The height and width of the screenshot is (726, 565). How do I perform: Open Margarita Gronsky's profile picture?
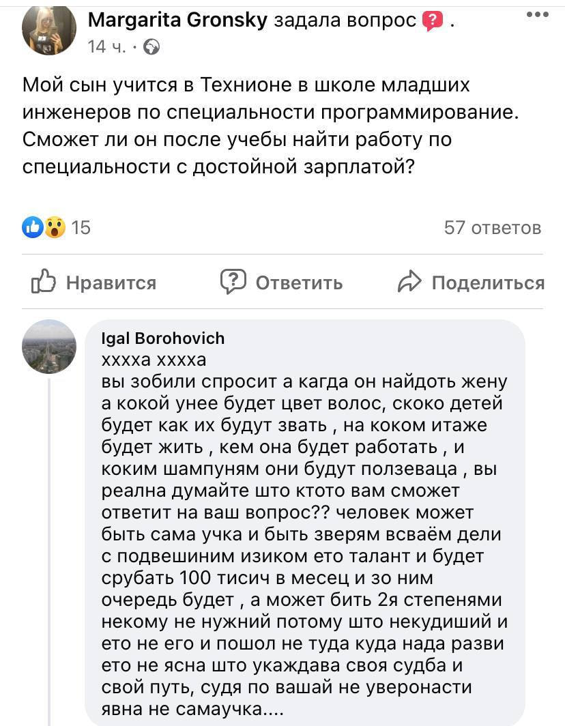(48, 31)
